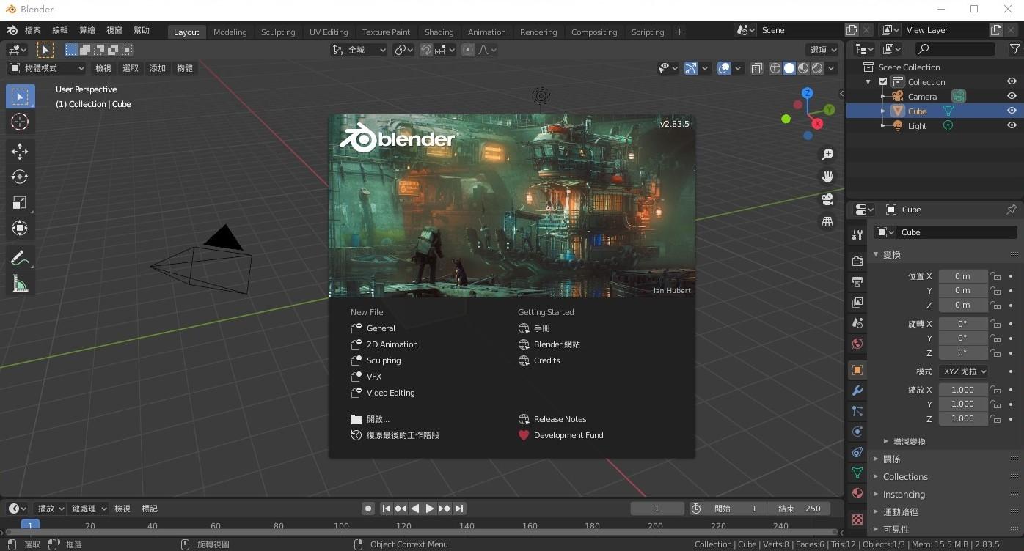This screenshot has height=551, width=1024.
Task: Switch to the UV Editing workspace tab
Action: tap(329, 32)
